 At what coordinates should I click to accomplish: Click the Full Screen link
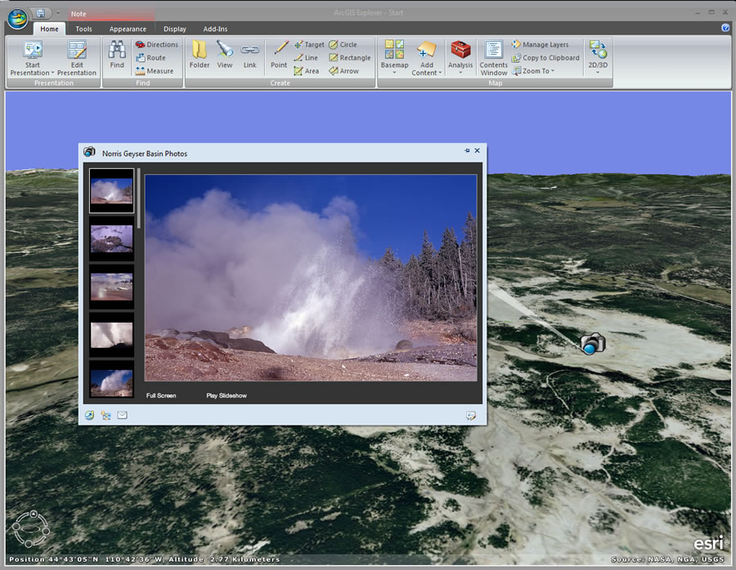click(161, 396)
